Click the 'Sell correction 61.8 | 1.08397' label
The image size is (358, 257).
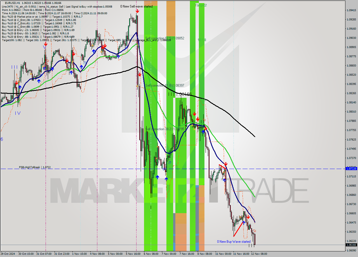point(165,85)
